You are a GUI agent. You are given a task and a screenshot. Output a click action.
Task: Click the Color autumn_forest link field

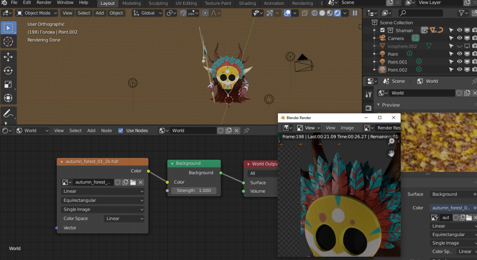coord(452,208)
